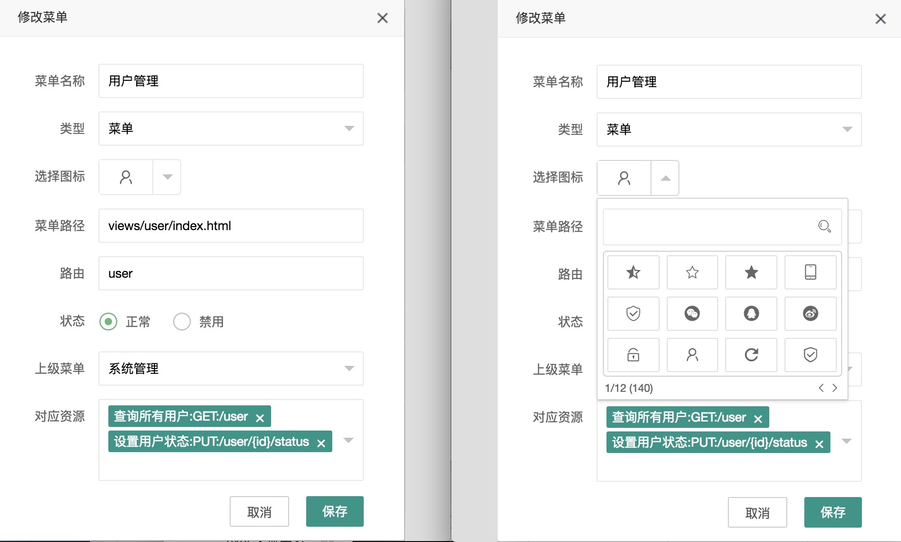The image size is (901, 542).
Task: Open the 上级菜单 系统管理 dropdown
Action: tap(231, 369)
